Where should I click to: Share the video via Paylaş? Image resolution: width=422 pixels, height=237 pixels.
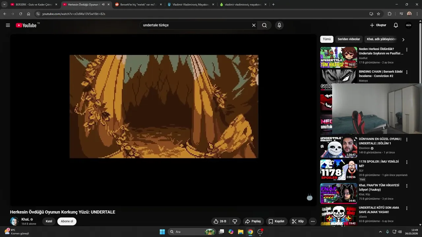[253, 222]
